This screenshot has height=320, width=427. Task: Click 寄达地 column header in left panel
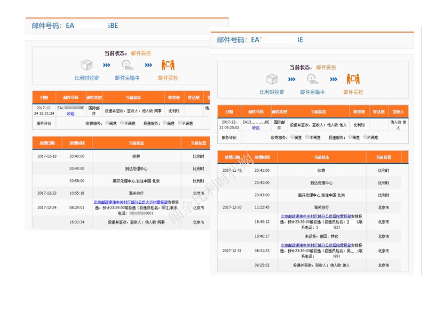(x=194, y=98)
